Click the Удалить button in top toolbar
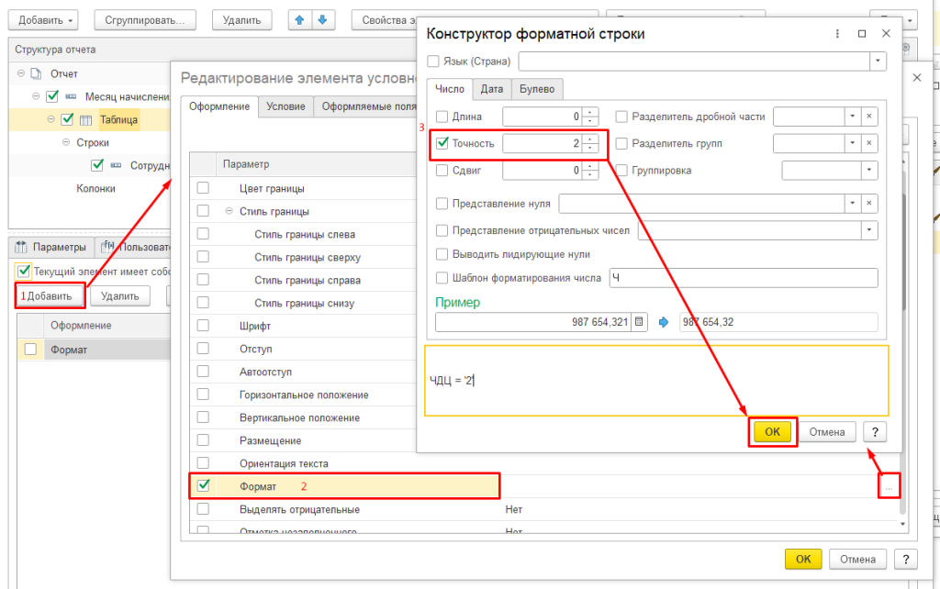This screenshot has height=589, width=940. point(242,19)
